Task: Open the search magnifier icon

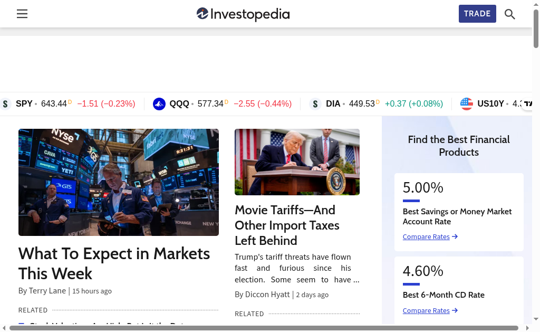Action: click(x=510, y=14)
